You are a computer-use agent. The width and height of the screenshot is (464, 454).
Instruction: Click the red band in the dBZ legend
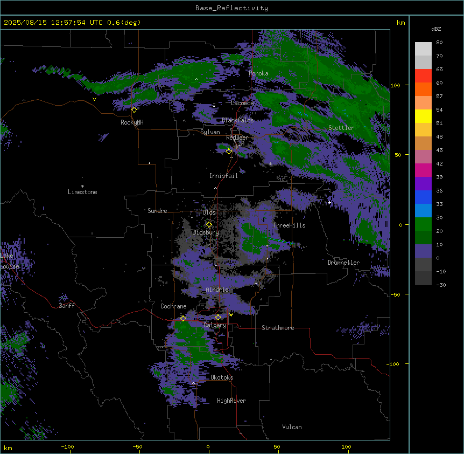coord(423,75)
